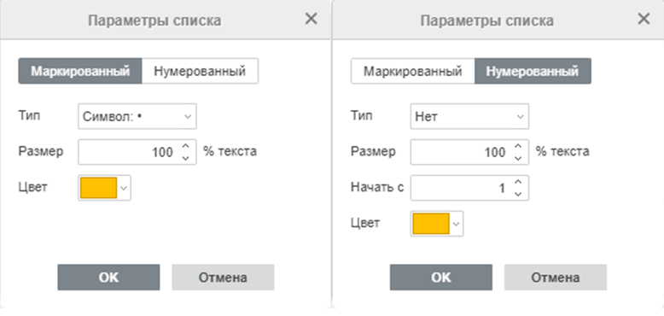The image size is (664, 316).
Task: Click the Начать с number field
Action: pyautogui.click(x=469, y=188)
